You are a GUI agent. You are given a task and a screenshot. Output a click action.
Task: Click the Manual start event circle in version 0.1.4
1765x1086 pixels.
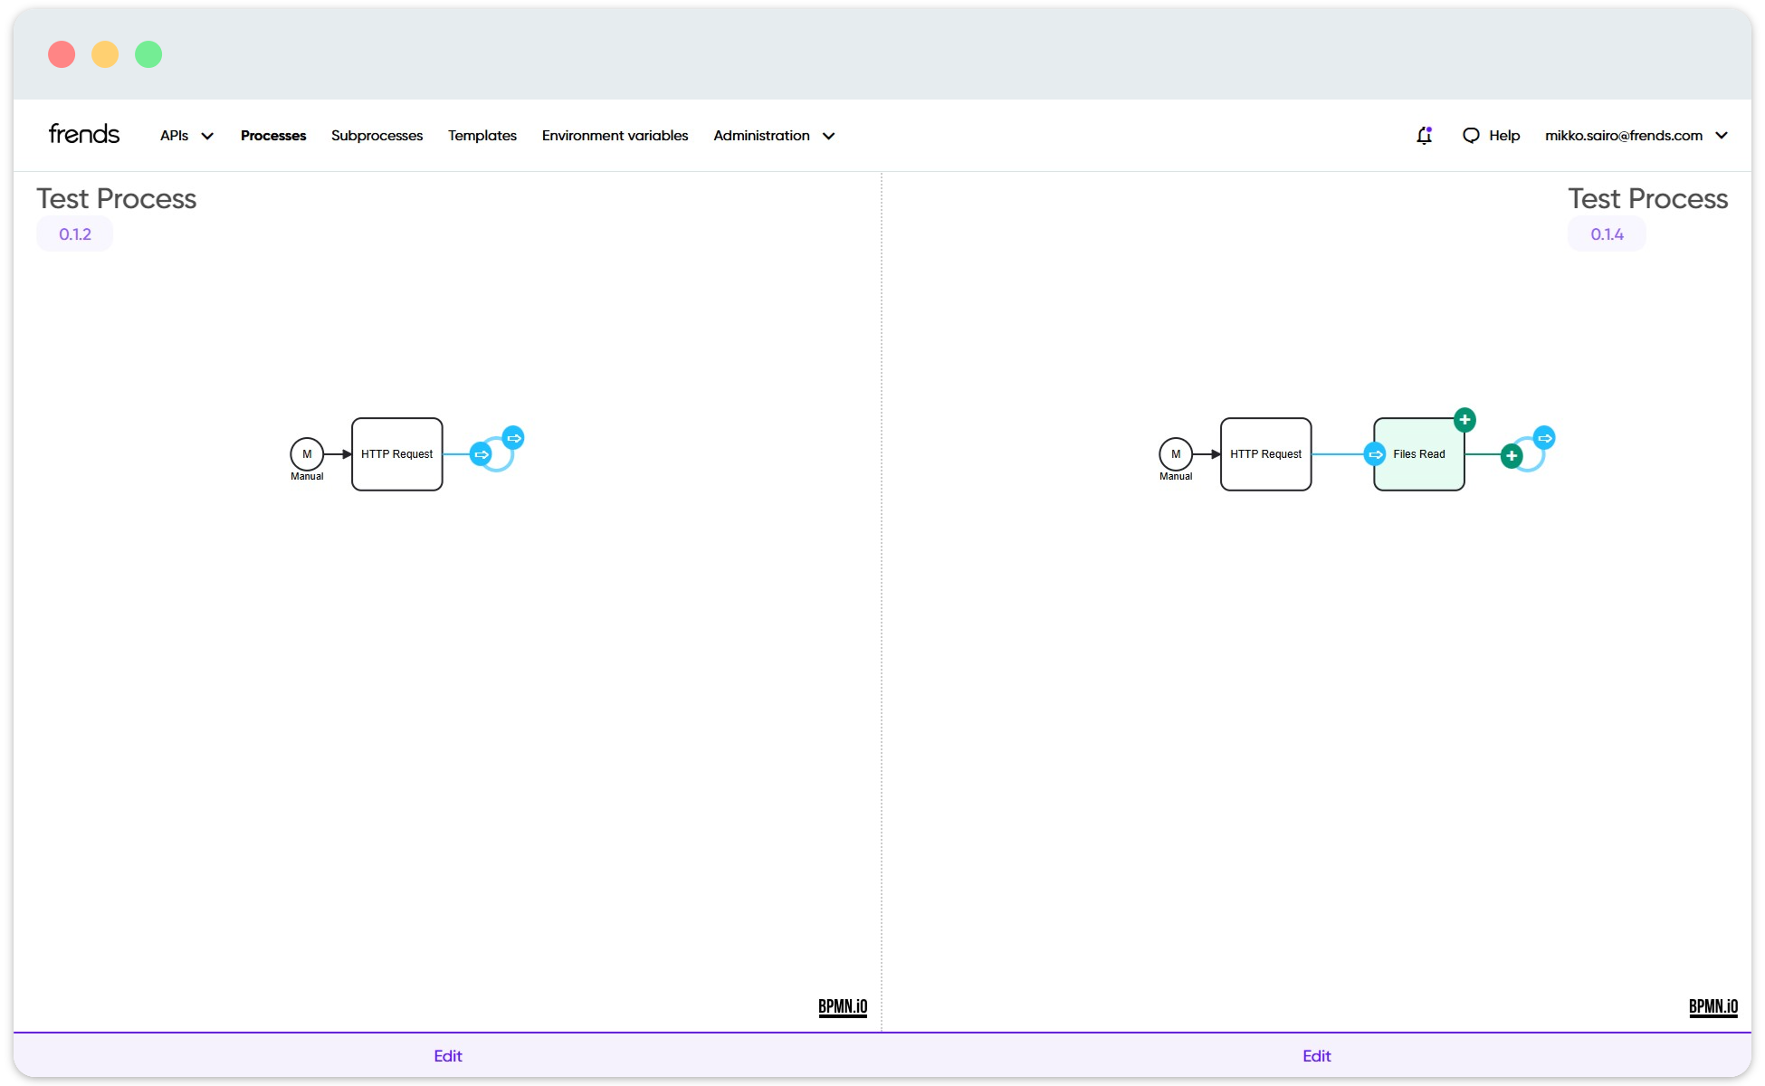pos(1176,454)
